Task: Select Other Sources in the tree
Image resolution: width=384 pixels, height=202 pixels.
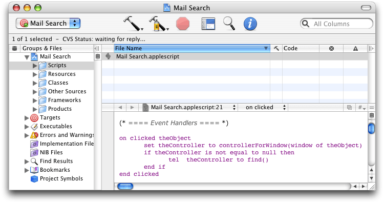Action: 51,91
